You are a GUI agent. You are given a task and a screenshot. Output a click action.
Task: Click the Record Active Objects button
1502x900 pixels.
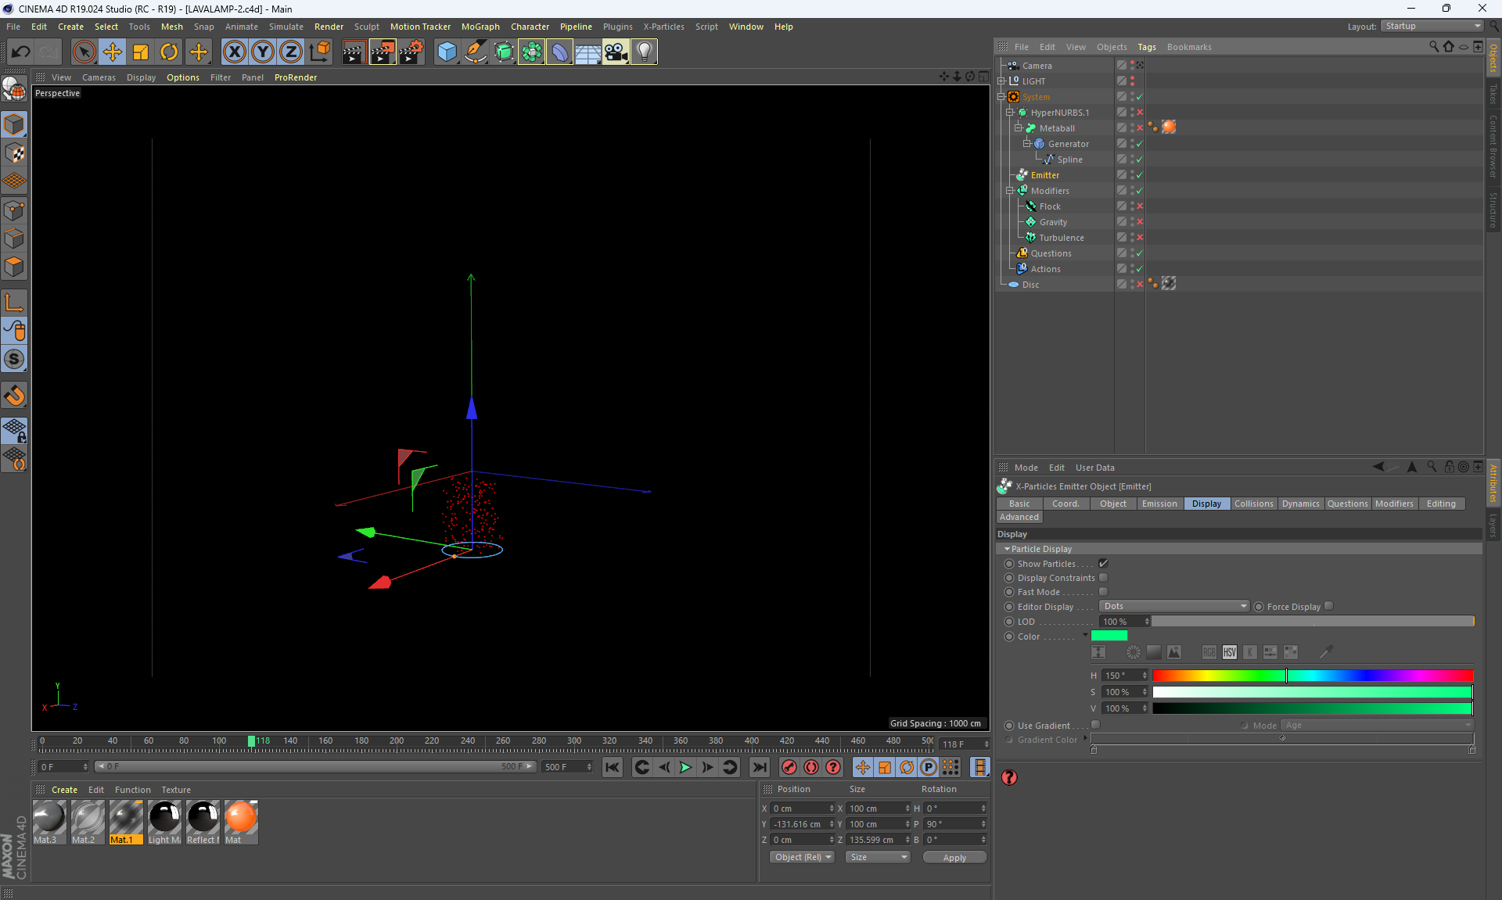[x=789, y=767]
